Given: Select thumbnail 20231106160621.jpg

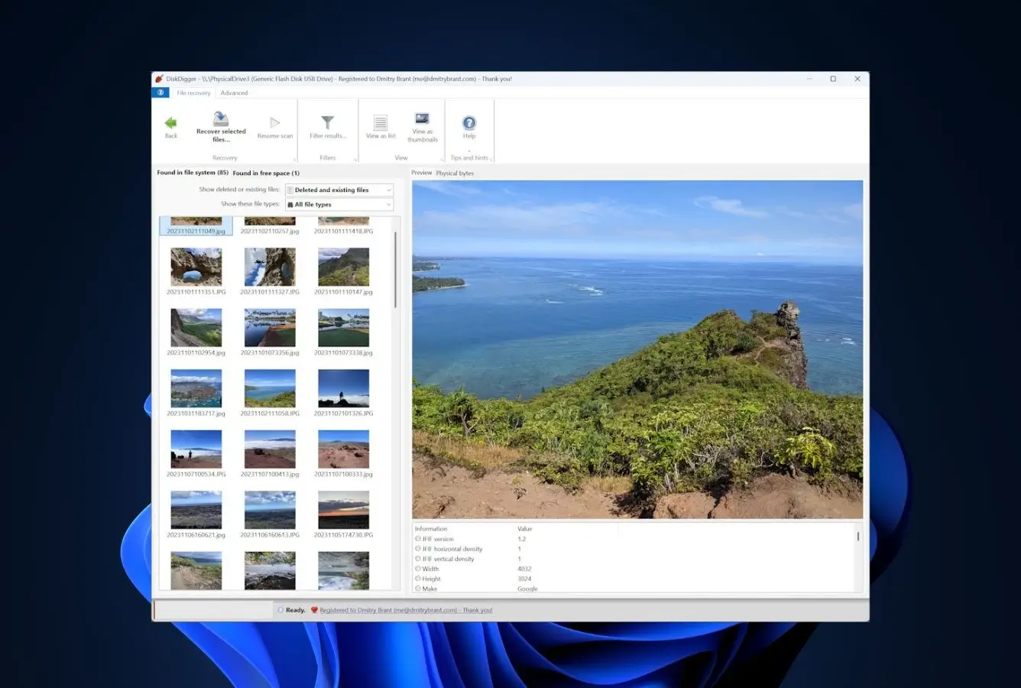Looking at the screenshot, I should (x=196, y=514).
